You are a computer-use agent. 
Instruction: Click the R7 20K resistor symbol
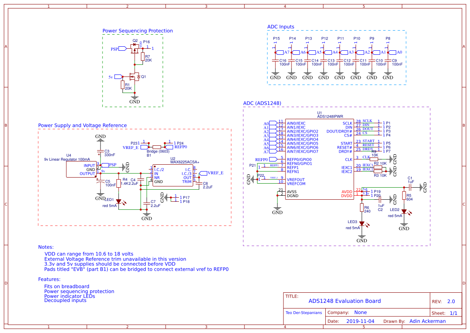143,56
